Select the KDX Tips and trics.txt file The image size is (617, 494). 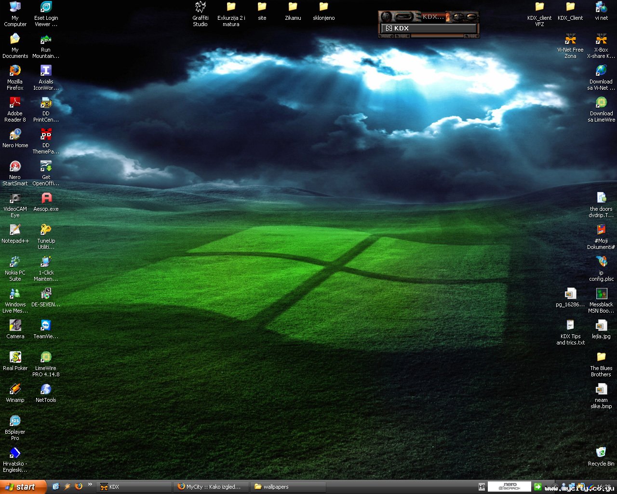(570, 332)
